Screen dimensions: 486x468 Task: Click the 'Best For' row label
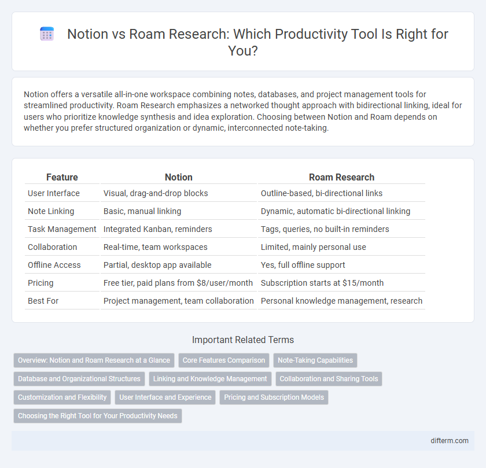pyautogui.click(x=43, y=301)
